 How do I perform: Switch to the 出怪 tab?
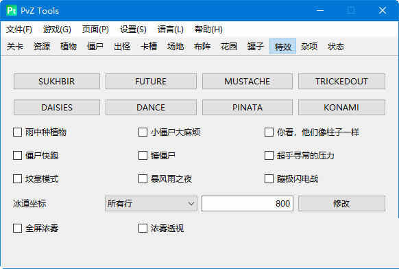(122, 47)
